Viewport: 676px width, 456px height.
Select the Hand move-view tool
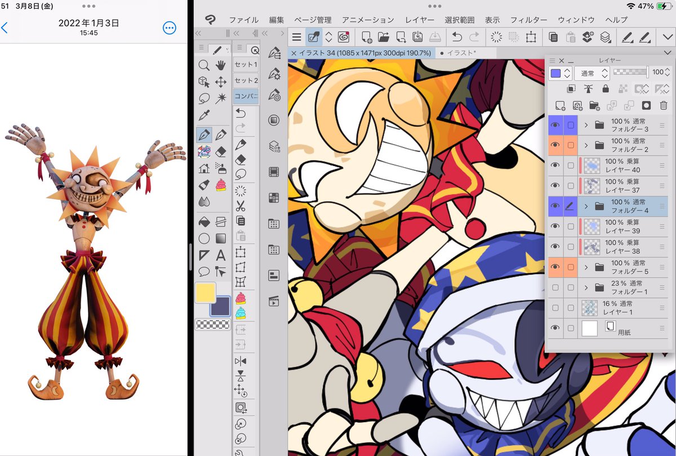(221, 66)
